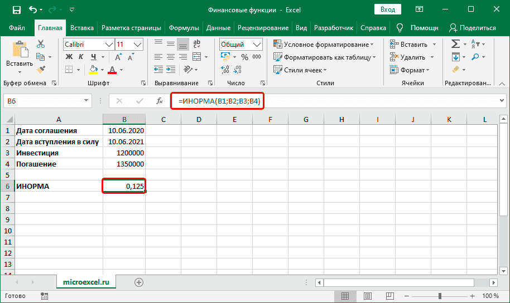This screenshot has width=510, height=303.
Task: Click the AutoSum sigma icon
Action: pyautogui.click(x=455, y=44)
